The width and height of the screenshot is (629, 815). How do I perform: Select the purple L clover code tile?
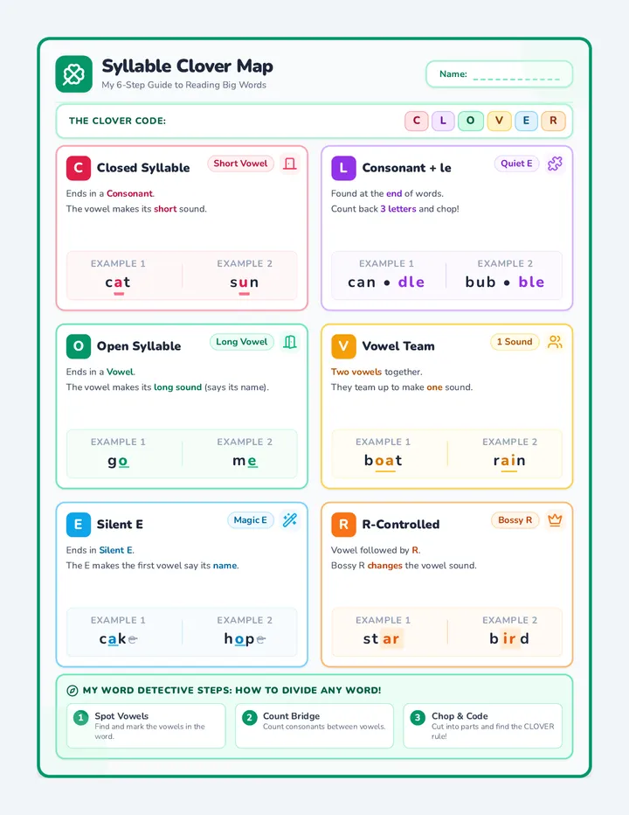tap(443, 121)
